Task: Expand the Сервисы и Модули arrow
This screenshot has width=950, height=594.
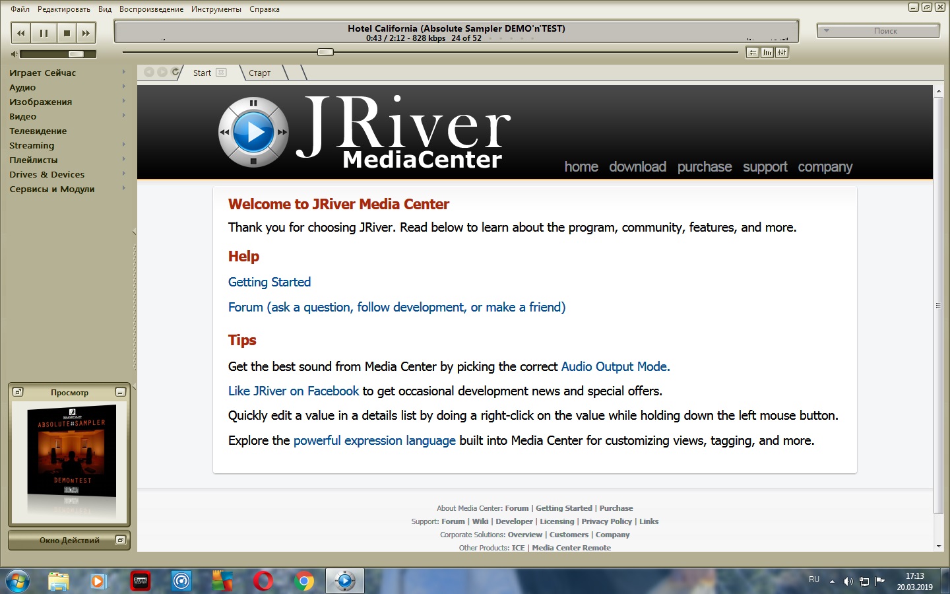Action: coord(123,188)
